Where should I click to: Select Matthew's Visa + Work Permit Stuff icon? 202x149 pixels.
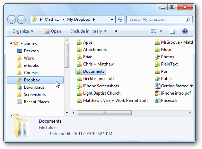click(x=79, y=100)
